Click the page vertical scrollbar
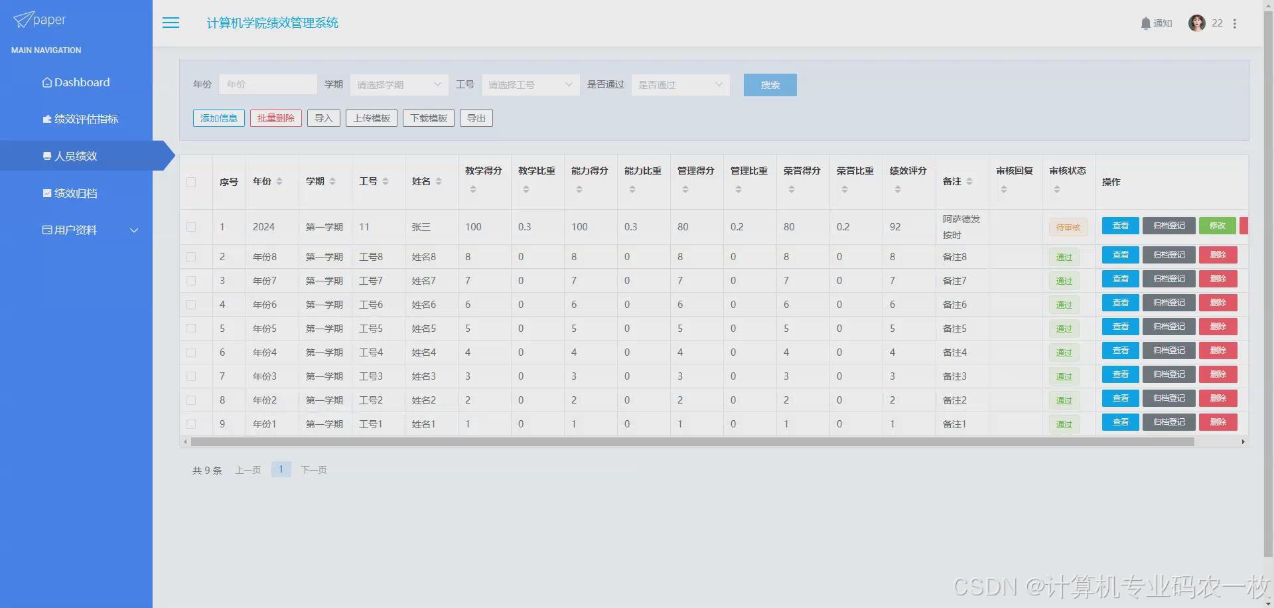The width and height of the screenshot is (1274, 608). (x=1268, y=285)
